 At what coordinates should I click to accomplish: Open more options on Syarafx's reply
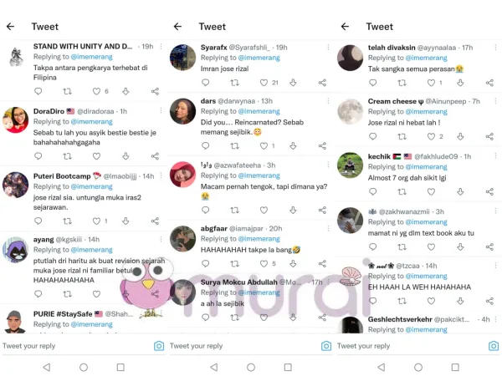click(328, 48)
